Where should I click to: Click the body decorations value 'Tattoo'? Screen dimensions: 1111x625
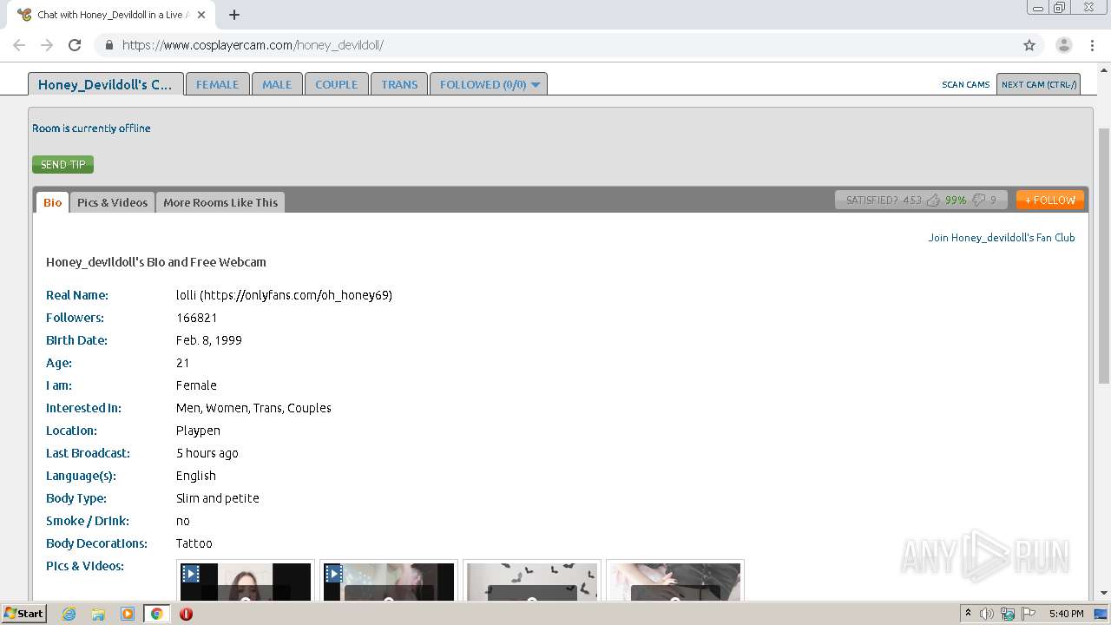pos(194,543)
